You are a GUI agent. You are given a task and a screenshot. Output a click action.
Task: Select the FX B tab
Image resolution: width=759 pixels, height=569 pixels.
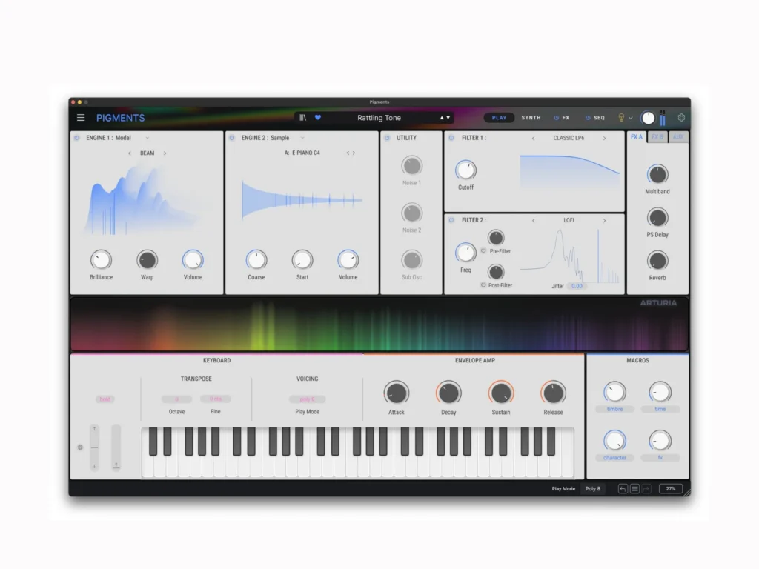point(657,137)
